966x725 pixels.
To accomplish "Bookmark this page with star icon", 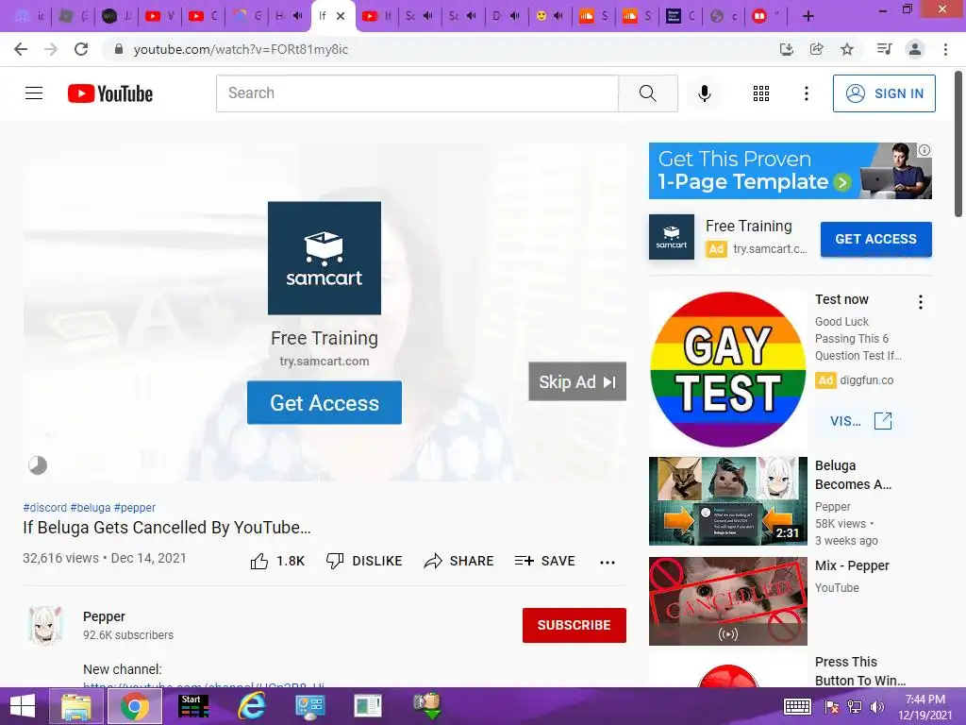I will (847, 49).
